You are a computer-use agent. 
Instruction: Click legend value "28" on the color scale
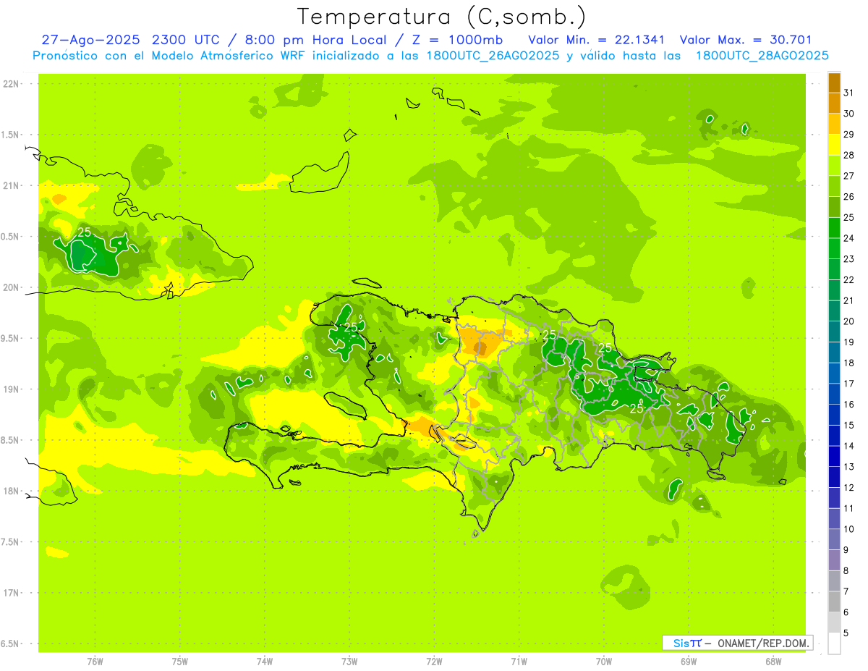(x=848, y=155)
